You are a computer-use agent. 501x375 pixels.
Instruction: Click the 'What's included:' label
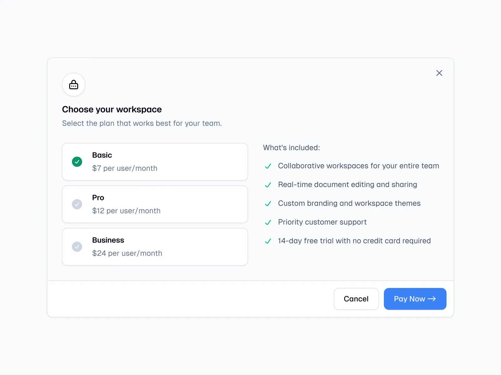(x=291, y=148)
